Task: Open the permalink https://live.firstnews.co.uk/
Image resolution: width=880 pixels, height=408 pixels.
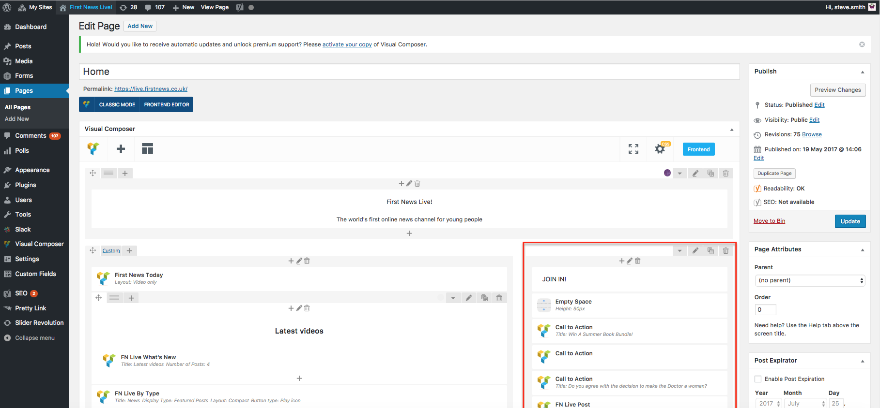Action: pos(151,89)
